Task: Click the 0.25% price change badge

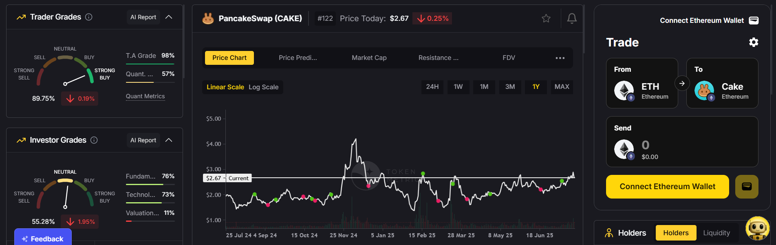Action: click(x=432, y=18)
